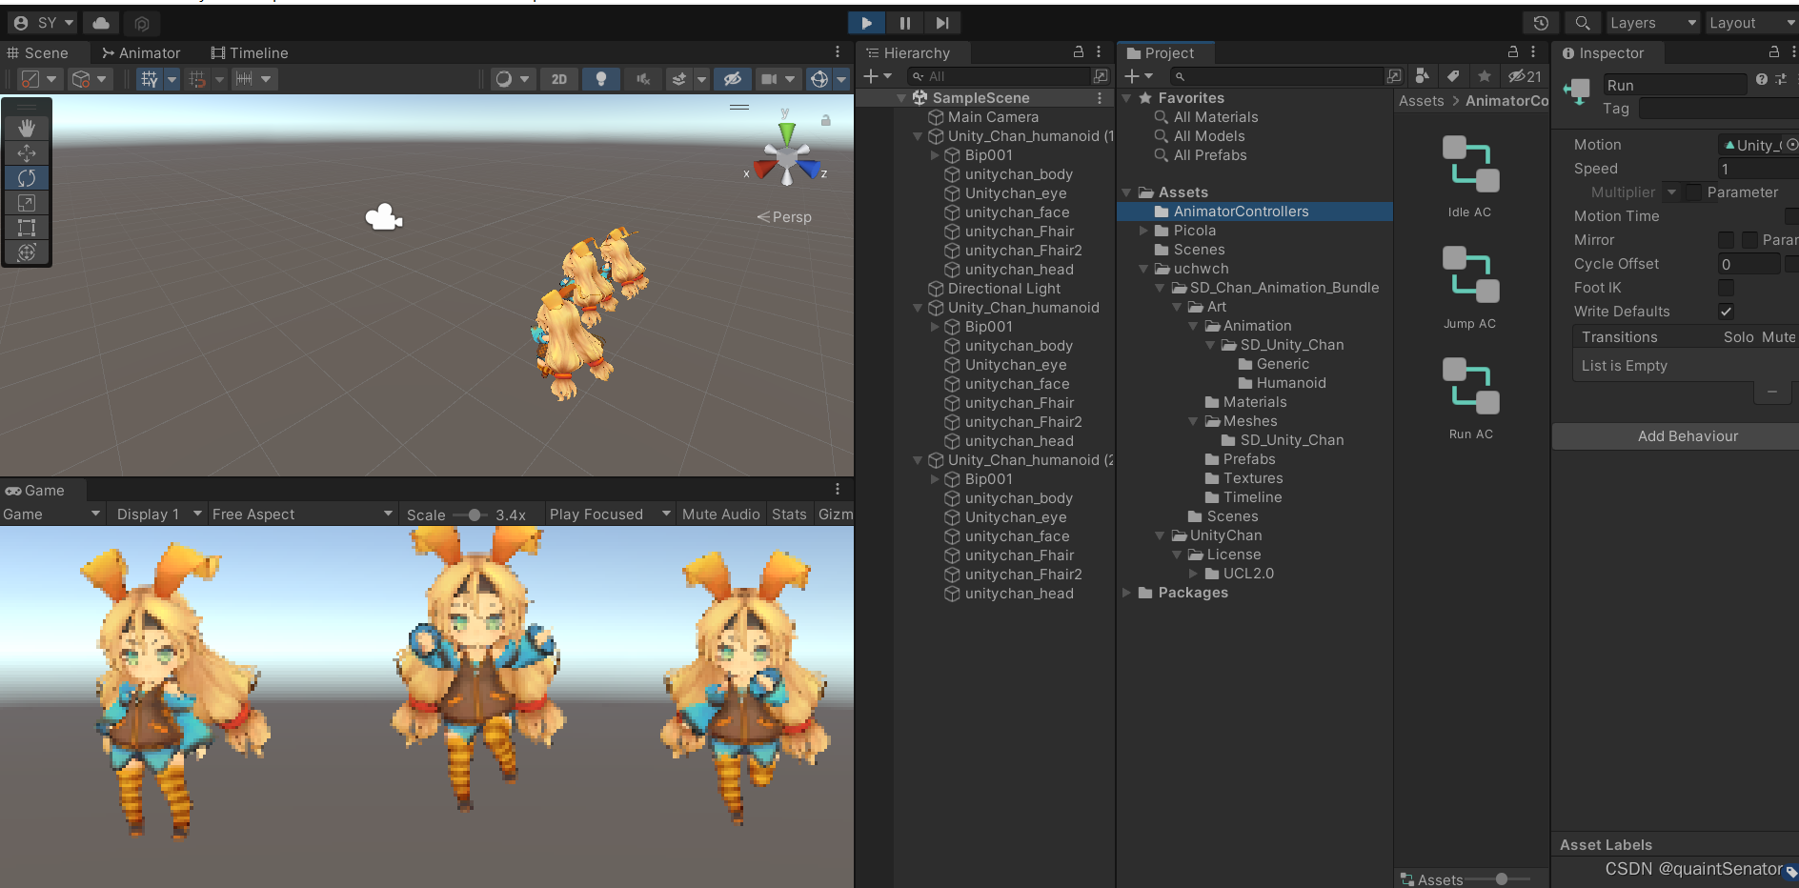The width and height of the screenshot is (1799, 888).
Task: Open scene camera settings icon
Action: click(769, 79)
